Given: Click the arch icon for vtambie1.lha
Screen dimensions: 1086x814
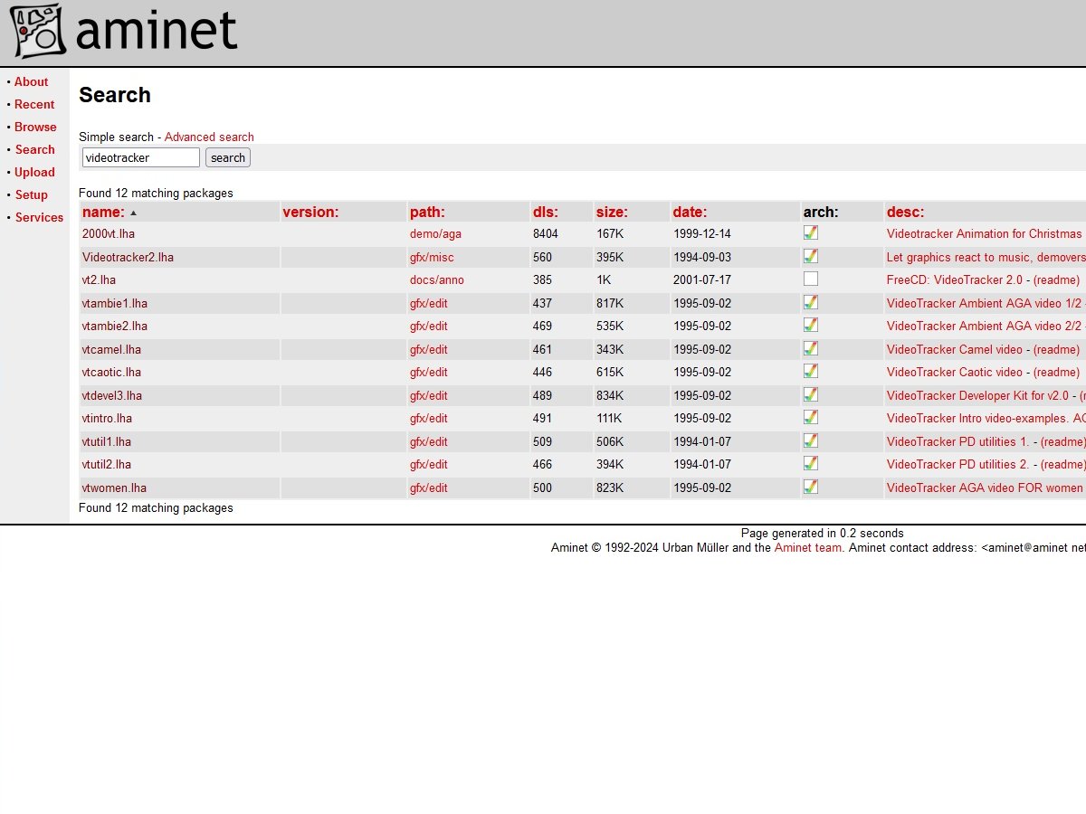Looking at the screenshot, I should (x=811, y=303).
